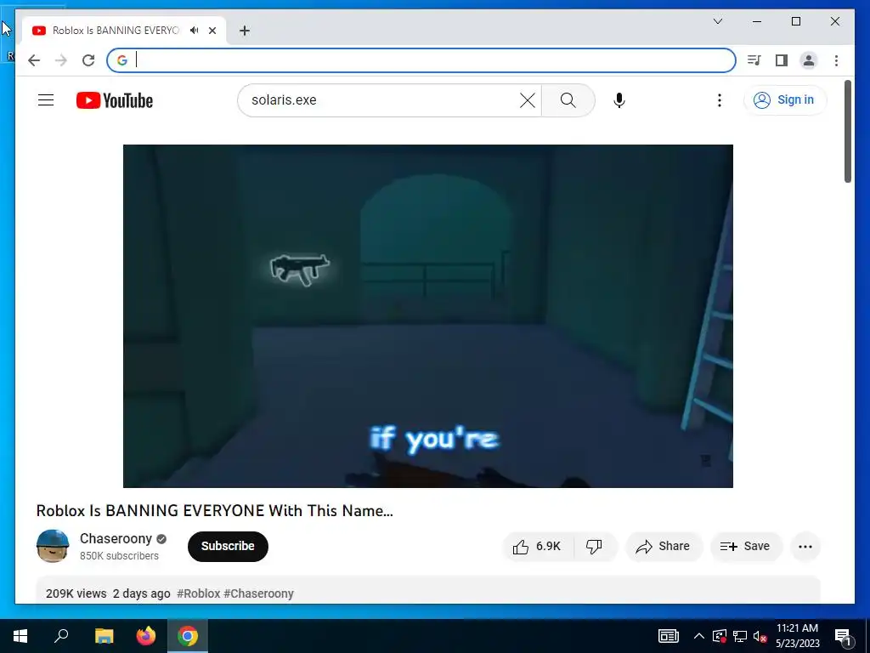The height and width of the screenshot is (653, 870).
Task: Open the #Roblox hashtag link
Action: coord(199,593)
